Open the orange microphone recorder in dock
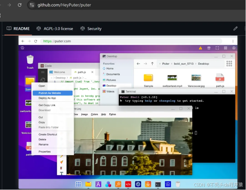 click(x=148, y=184)
